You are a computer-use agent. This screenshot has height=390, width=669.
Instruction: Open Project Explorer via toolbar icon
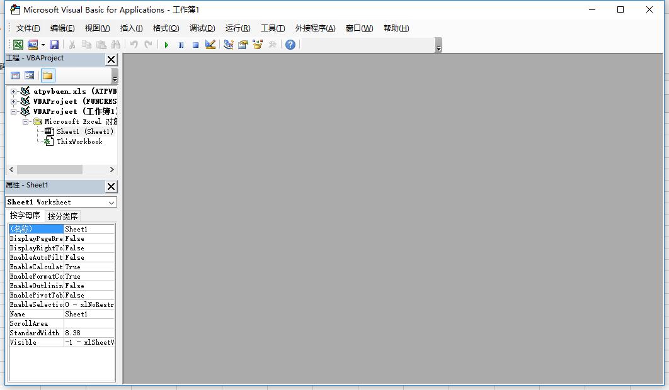pyautogui.click(x=228, y=45)
